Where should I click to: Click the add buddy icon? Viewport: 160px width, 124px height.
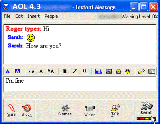tap(141, 71)
